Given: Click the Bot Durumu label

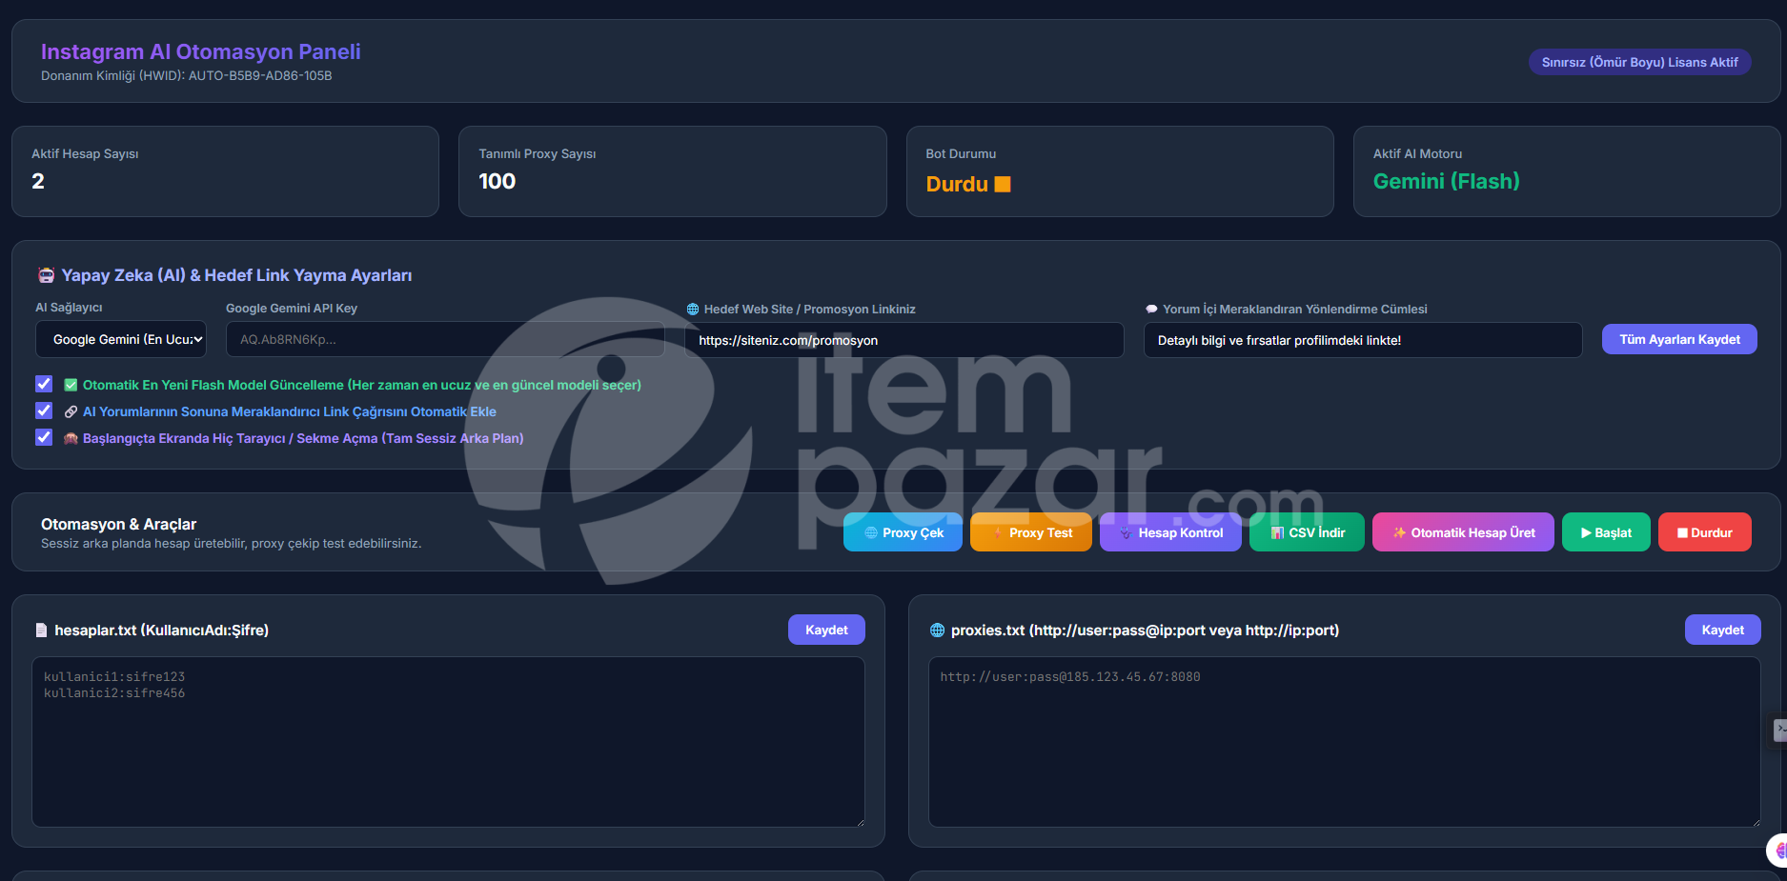Looking at the screenshot, I should click(x=961, y=153).
